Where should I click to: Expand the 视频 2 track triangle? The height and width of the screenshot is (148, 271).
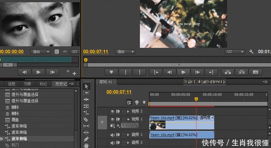pos(128,111)
